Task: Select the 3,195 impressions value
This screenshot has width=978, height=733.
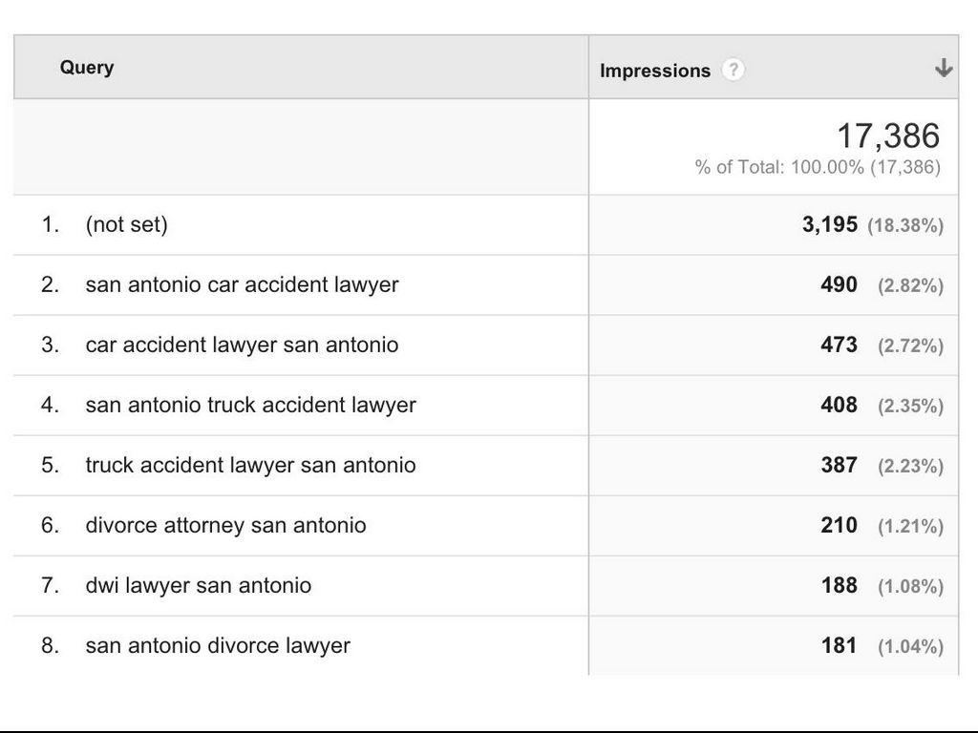Action: pyautogui.click(x=829, y=225)
